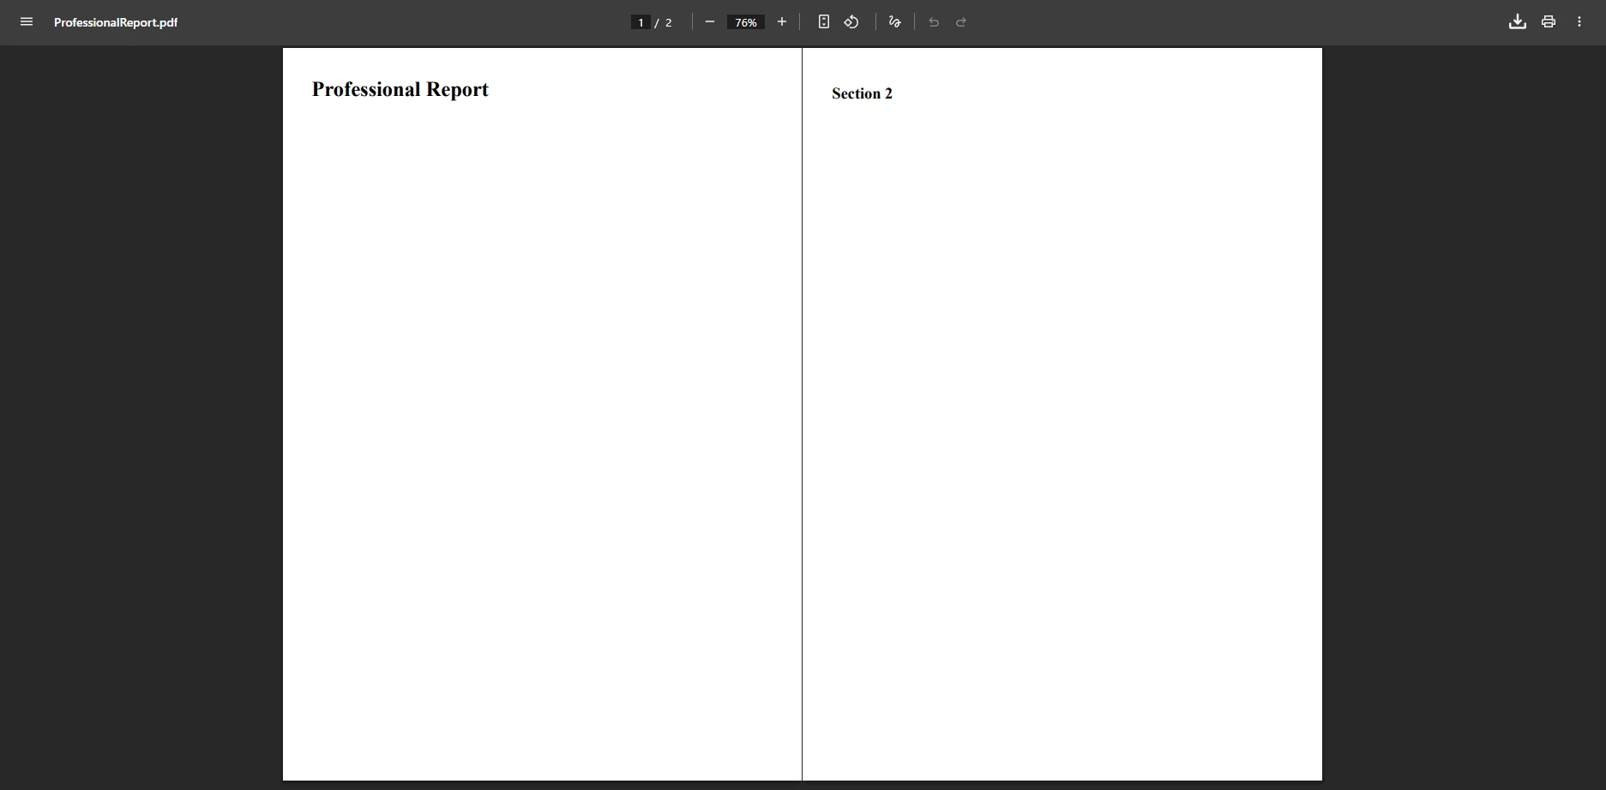
Task: Rotate the pages counterclockwise
Action: (x=851, y=21)
